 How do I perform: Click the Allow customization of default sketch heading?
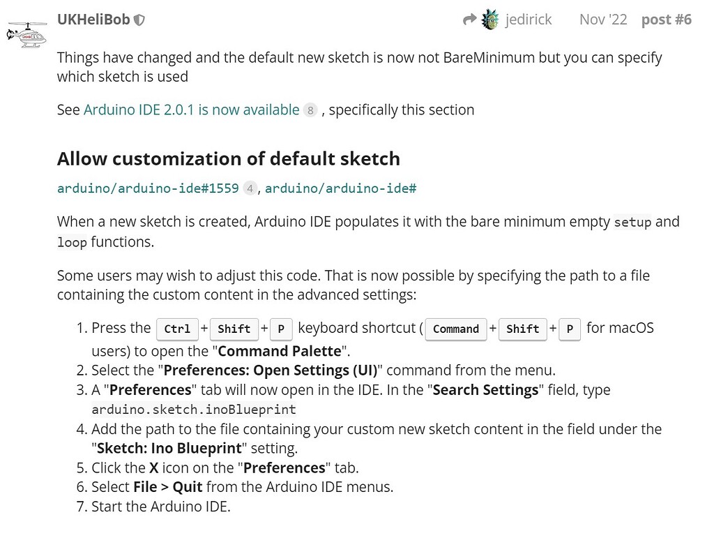[229, 158]
